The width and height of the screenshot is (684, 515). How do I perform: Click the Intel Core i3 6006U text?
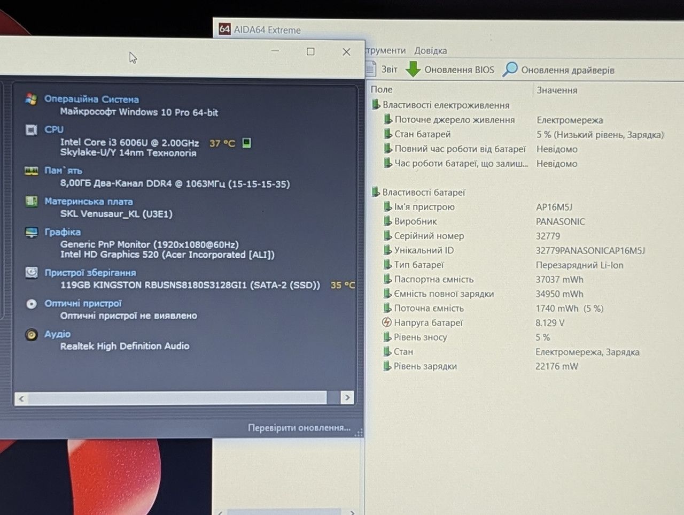(129, 142)
